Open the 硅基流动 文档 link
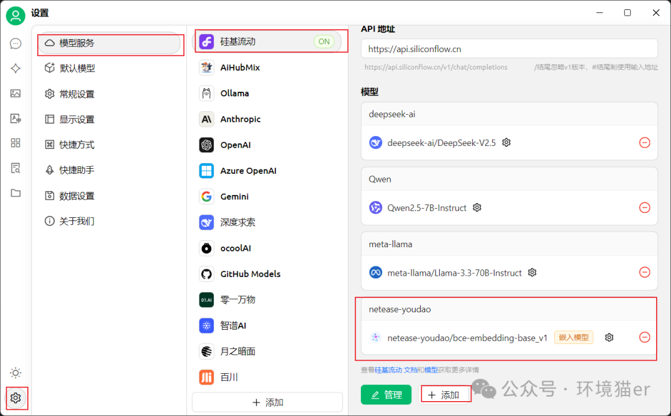The height and width of the screenshot is (416, 671). (396, 370)
